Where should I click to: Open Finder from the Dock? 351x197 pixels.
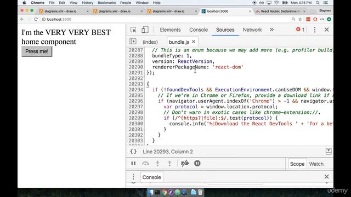point(151,192)
